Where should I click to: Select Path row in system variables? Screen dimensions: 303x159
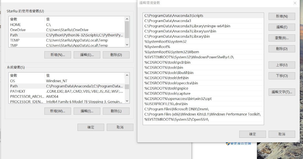tap(67, 86)
